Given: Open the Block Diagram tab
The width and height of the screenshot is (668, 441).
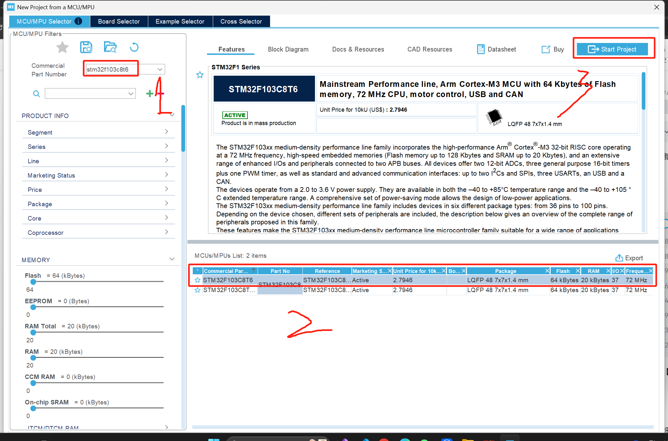Looking at the screenshot, I should (288, 49).
